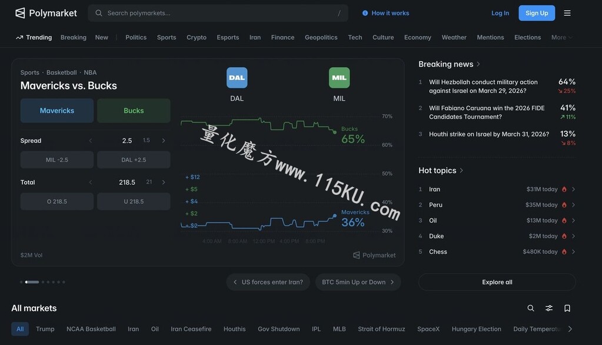Open the Peru hot topic chevron
602x345 pixels.
573,205
